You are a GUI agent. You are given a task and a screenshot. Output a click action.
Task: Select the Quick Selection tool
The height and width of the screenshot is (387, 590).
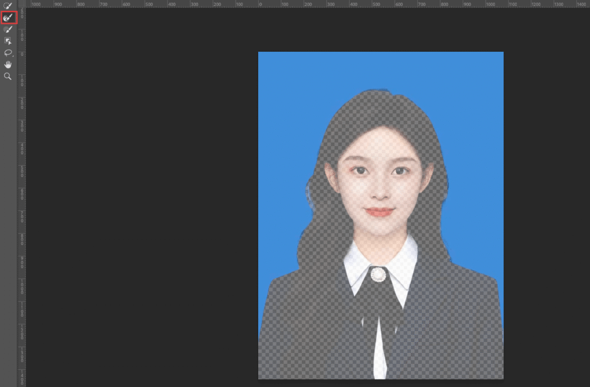click(8, 6)
